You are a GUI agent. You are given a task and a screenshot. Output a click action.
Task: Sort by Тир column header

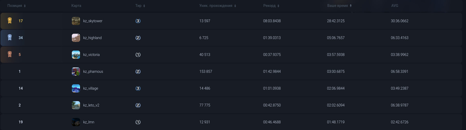point(140,6)
